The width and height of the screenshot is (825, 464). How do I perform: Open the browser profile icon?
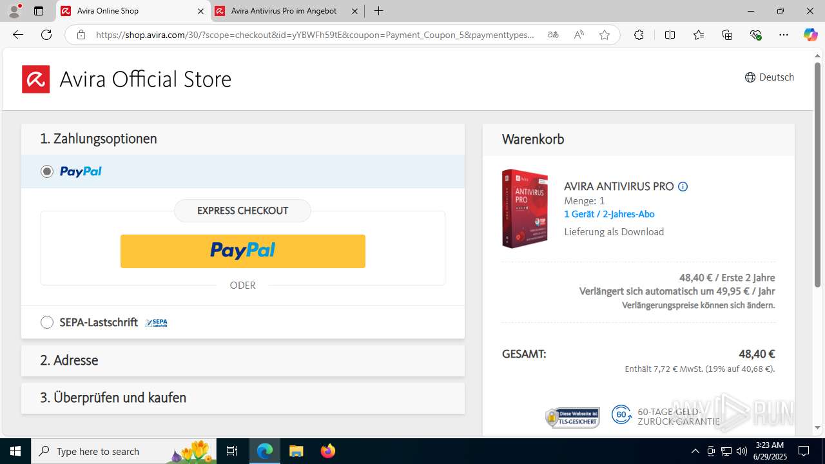click(x=14, y=11)
